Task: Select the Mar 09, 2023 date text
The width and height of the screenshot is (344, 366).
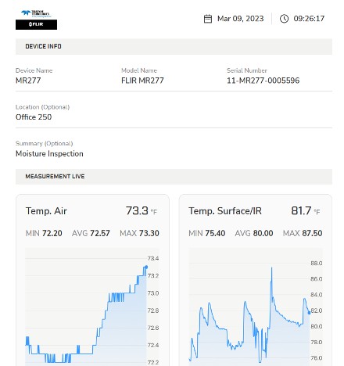Action: click(x=241, y=19)
